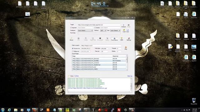
Task: Open the Settings section
Action: (x=129, y=39)
